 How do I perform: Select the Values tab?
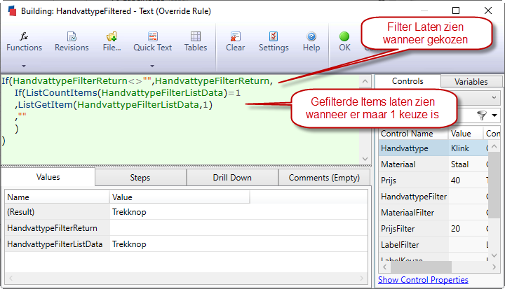point(48,177)
